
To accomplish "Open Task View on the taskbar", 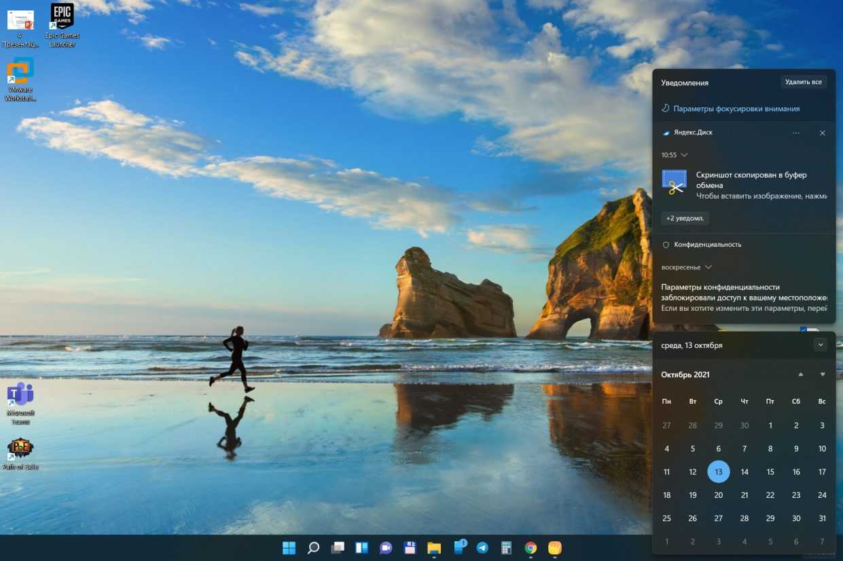I will (x=338, y=548).
